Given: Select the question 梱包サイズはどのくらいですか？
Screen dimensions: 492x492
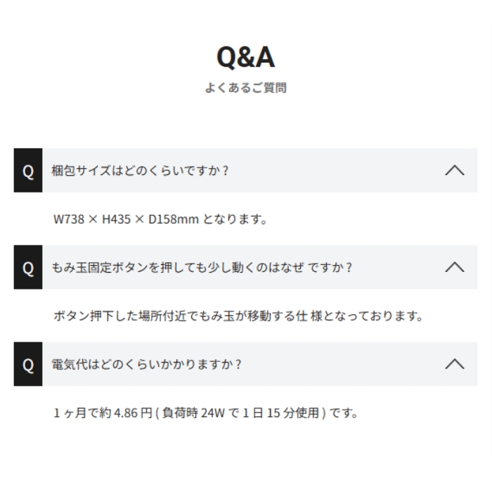Looking at the screenshot, I should click(140, 171).
